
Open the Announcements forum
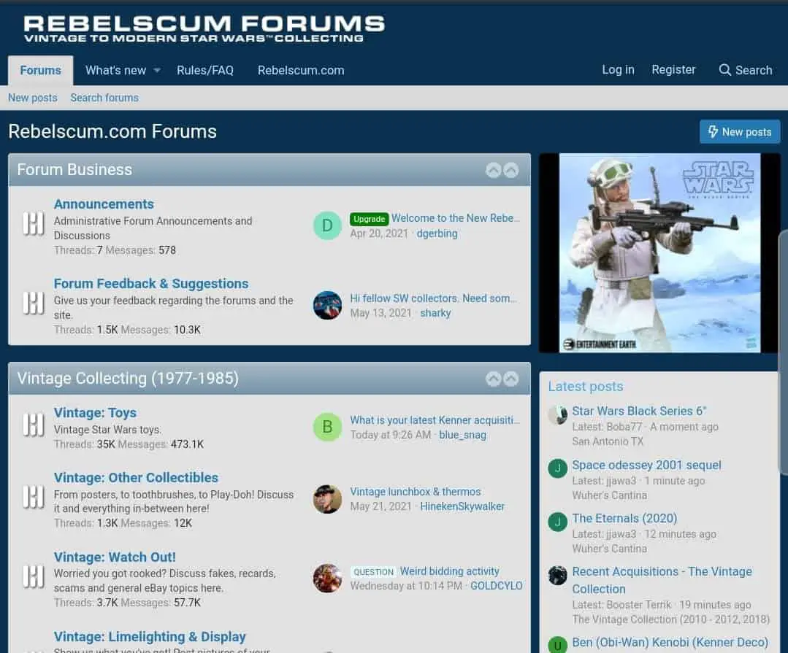[x=104, y=204]
